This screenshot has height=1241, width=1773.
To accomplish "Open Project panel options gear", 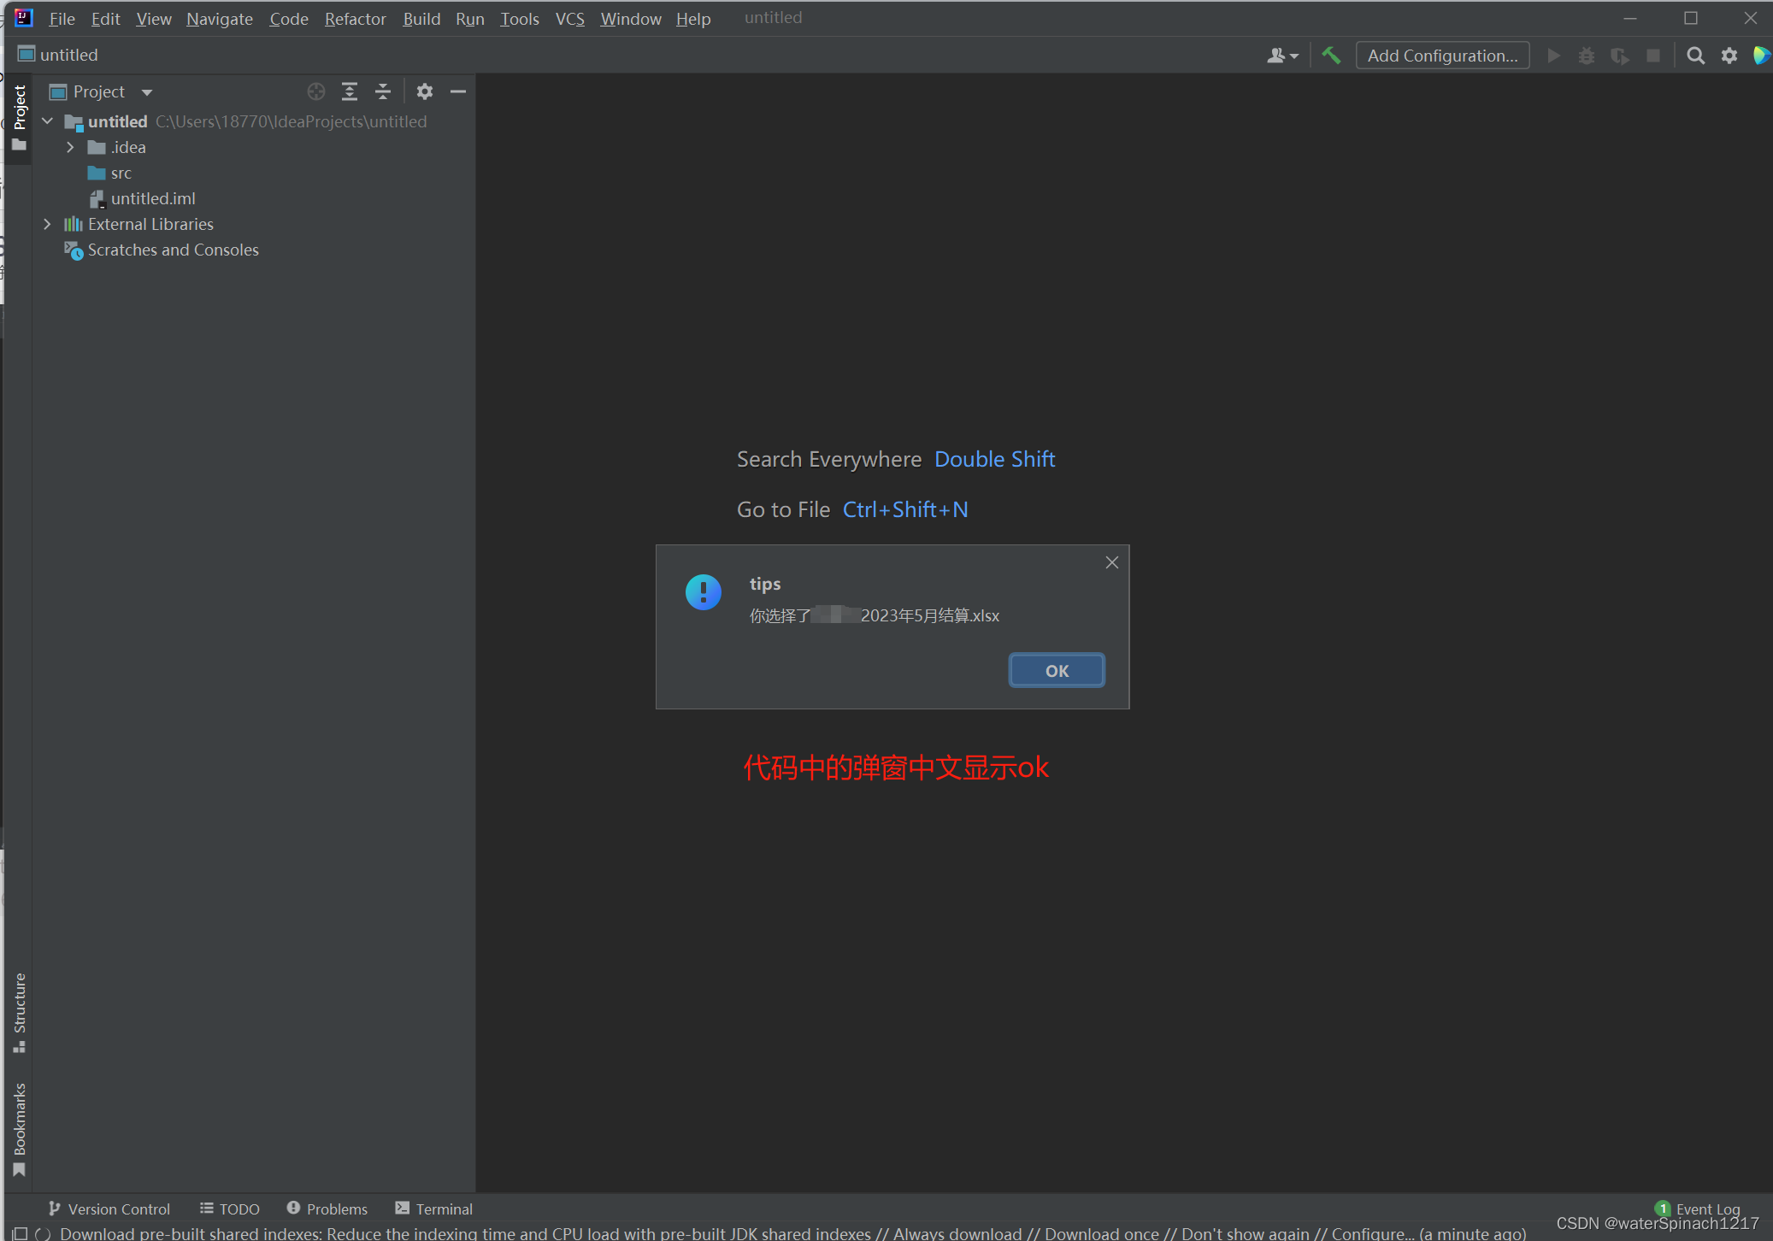I will pos(425,91).
